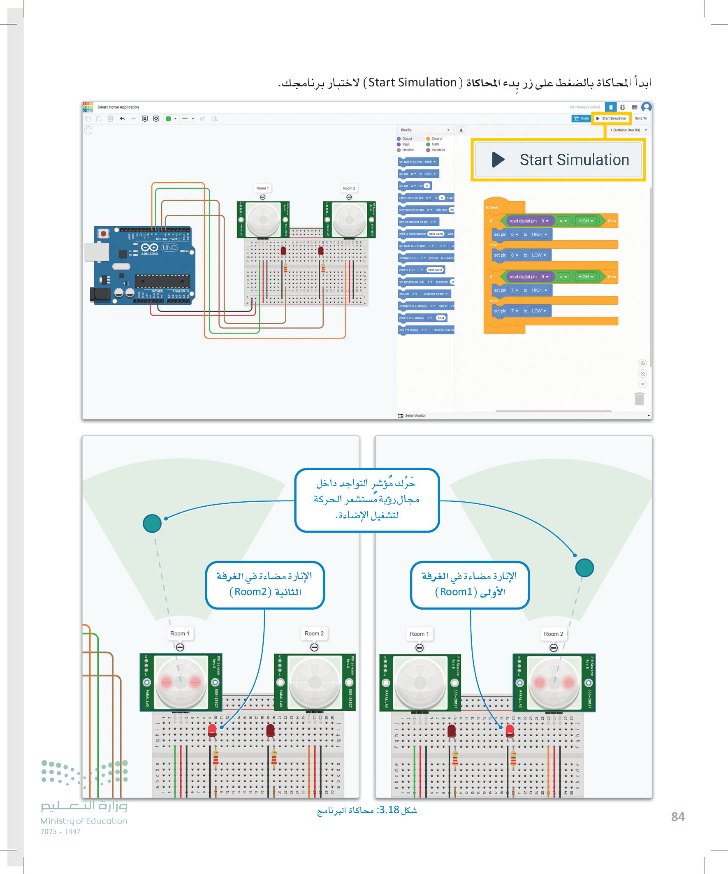Zoom out of the code blocks workspace
The height and width of the screenshot is (874, 728).
(x=642, y=374)
